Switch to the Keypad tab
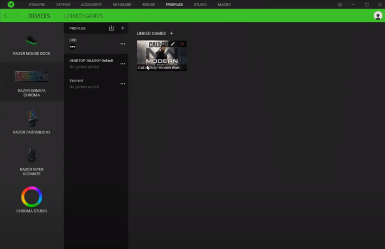This screenshot has height=249, width=385. point(63,4)
